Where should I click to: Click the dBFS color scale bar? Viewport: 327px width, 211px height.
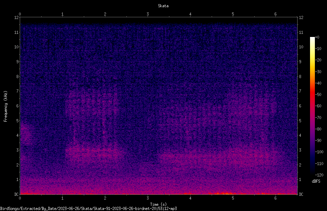pyautogui.click(x=312, y=106)
